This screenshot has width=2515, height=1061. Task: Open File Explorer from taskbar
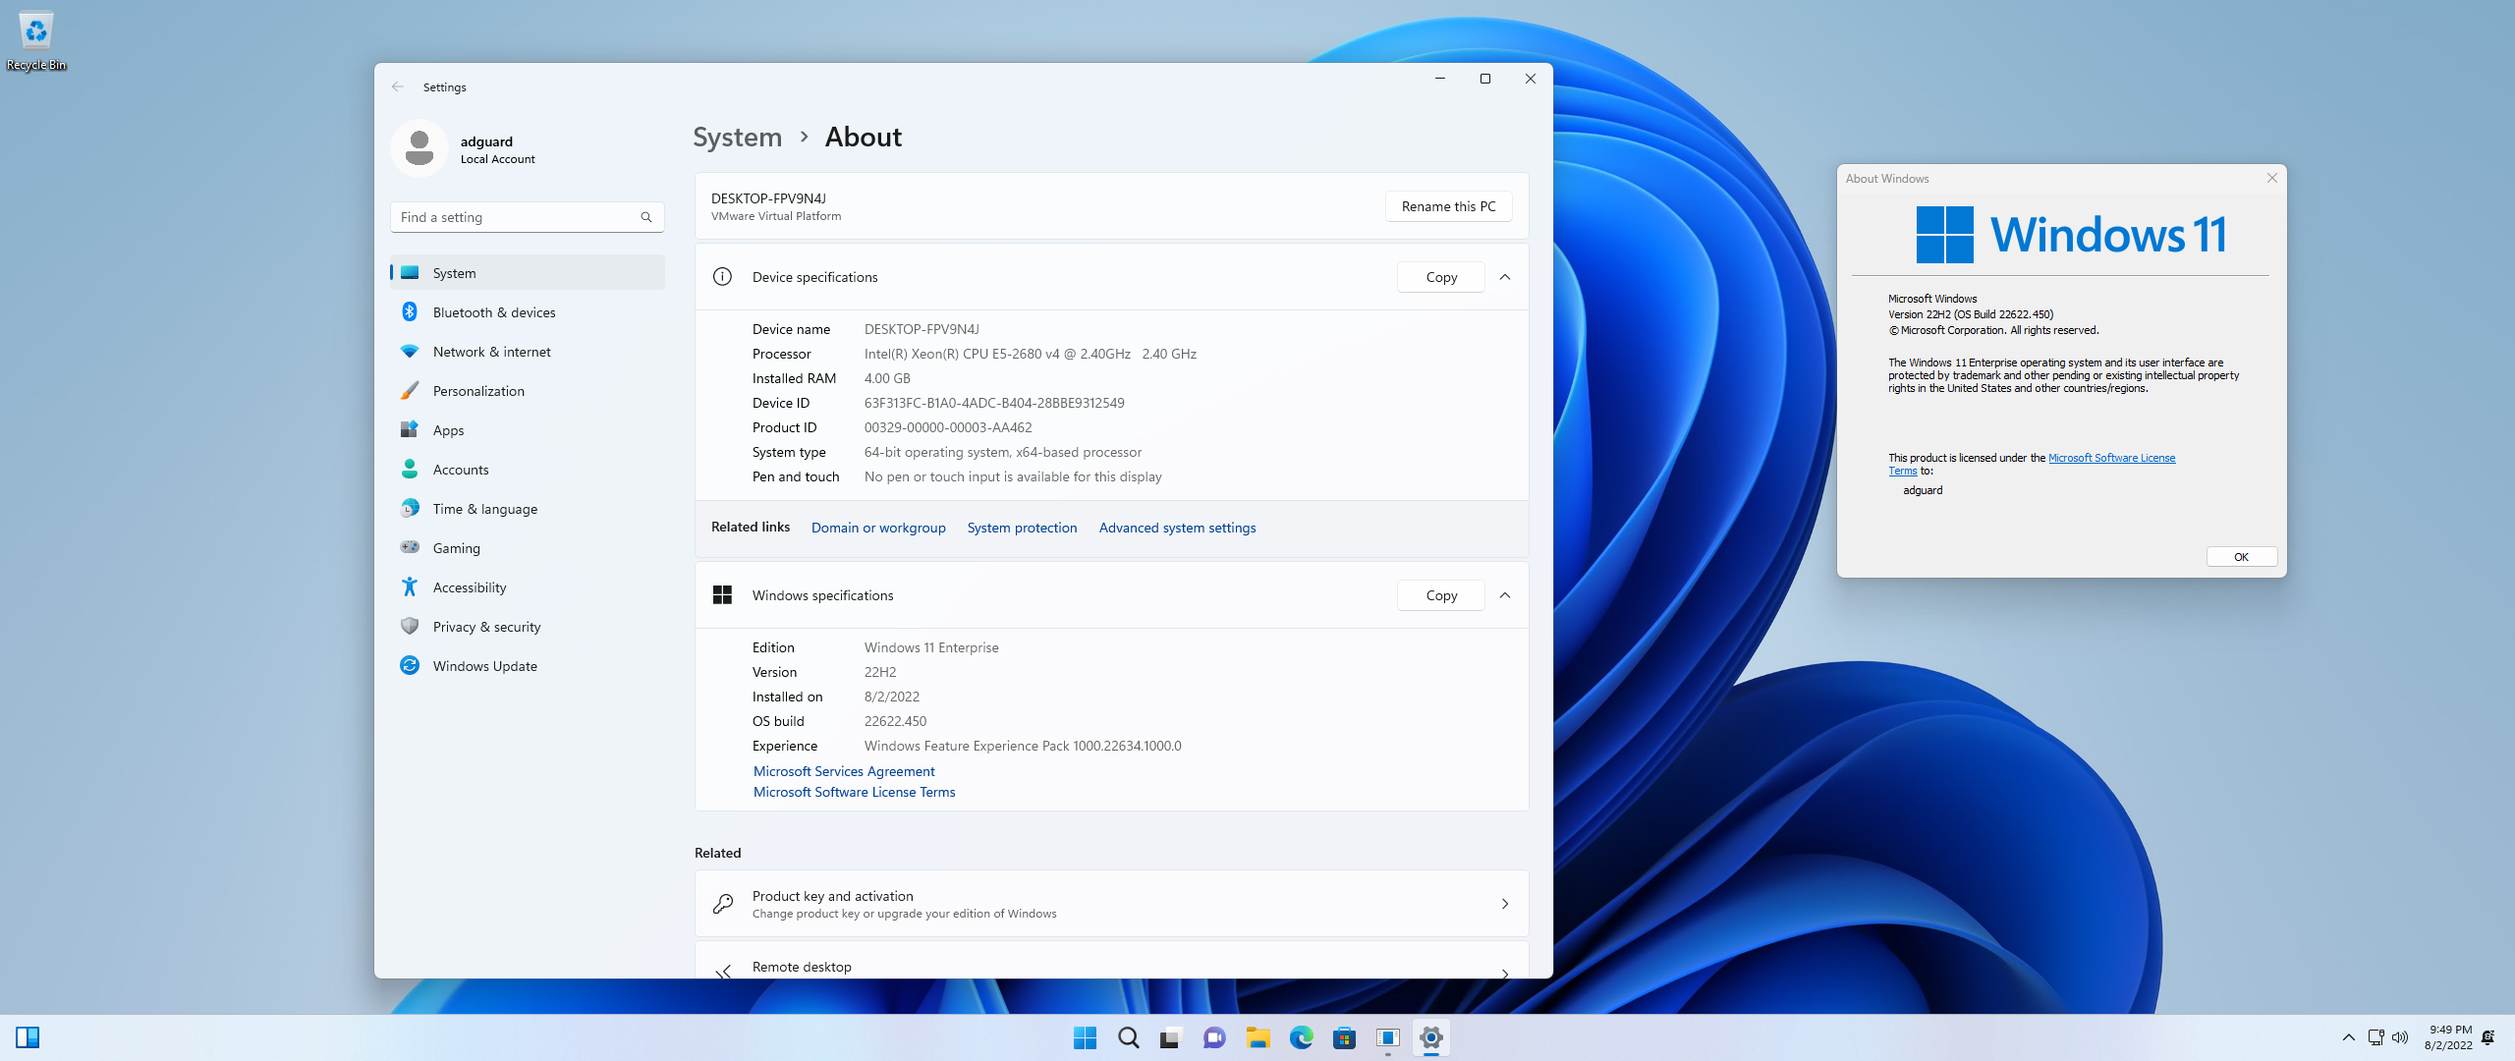click(1257, 1037)
